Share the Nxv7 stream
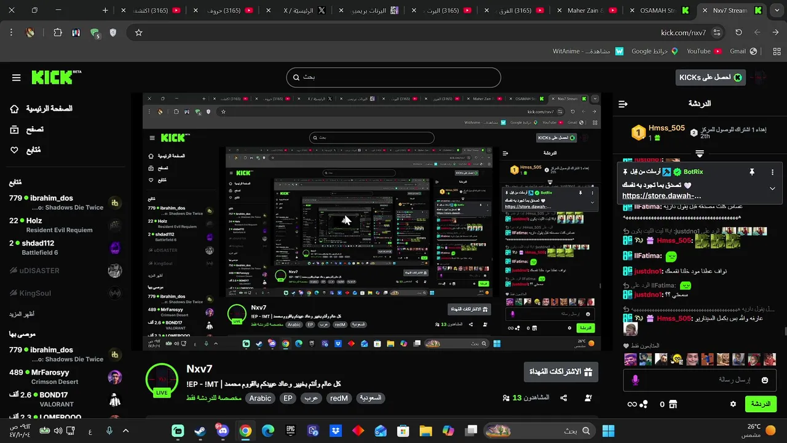This screenshot has height=443, width=787. point(563,398)
